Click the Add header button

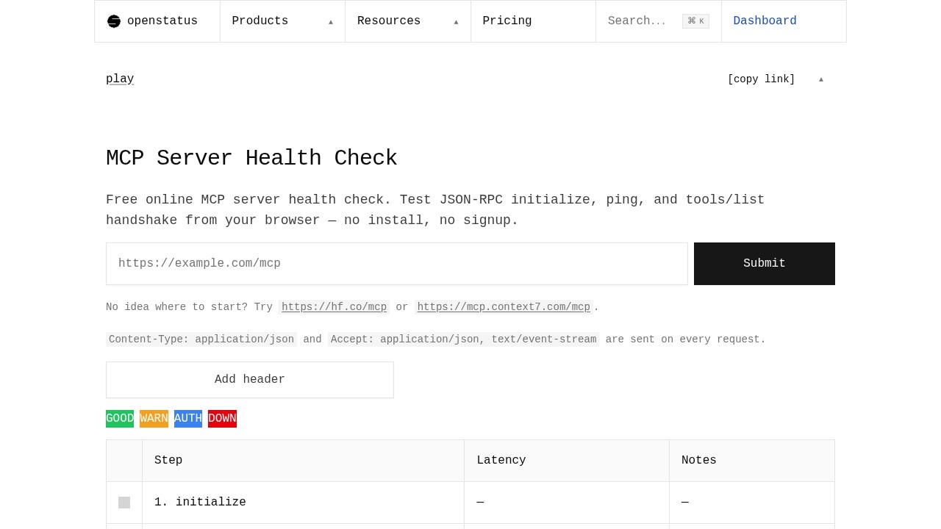(x=250, y=380)
